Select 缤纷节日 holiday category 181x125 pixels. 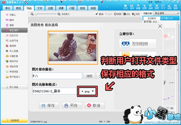(12, 61)
